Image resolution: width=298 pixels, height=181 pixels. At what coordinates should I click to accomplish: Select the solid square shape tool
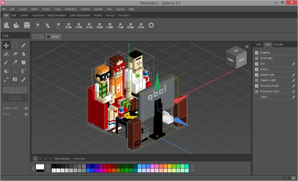23,63
